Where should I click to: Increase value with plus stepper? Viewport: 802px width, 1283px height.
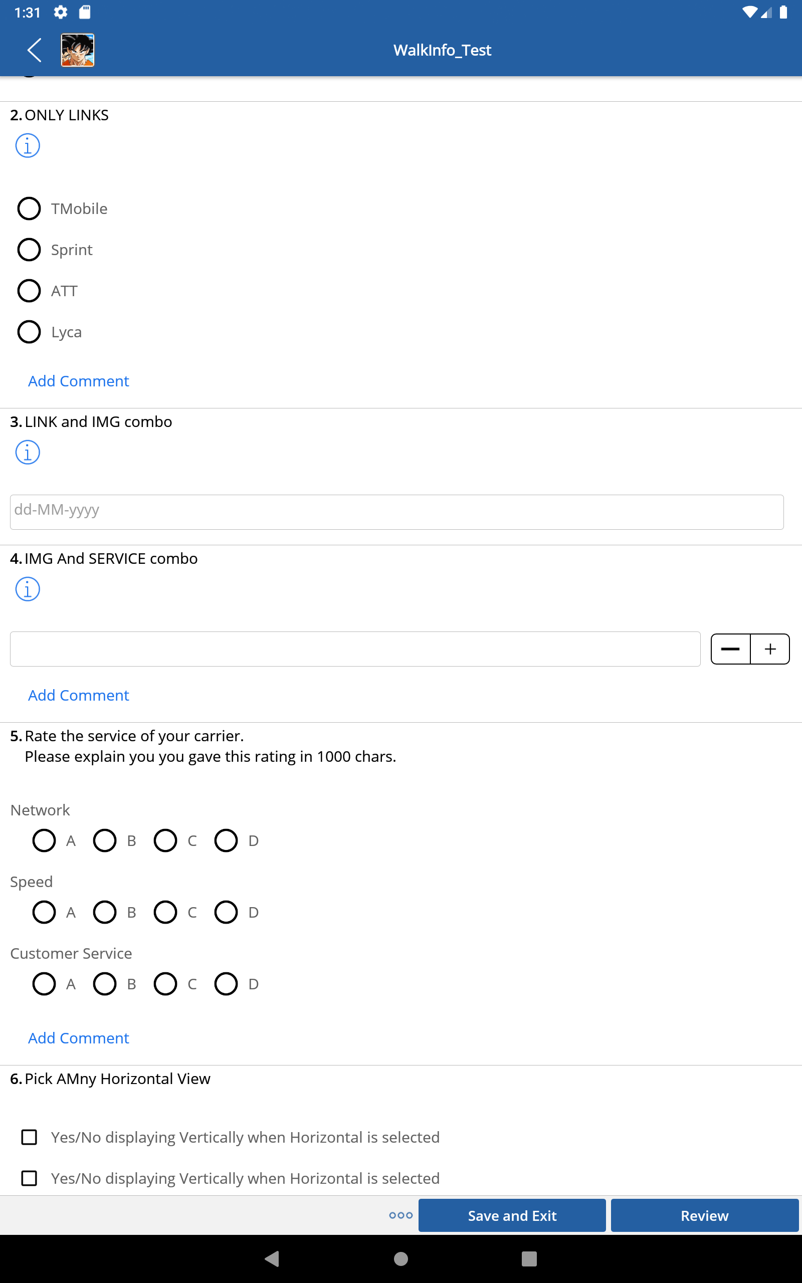click(770, 649)
